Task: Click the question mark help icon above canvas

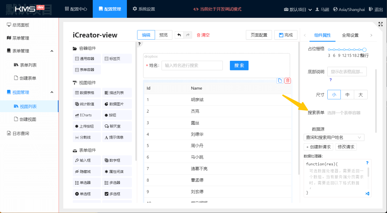Action: click(139, 44)
